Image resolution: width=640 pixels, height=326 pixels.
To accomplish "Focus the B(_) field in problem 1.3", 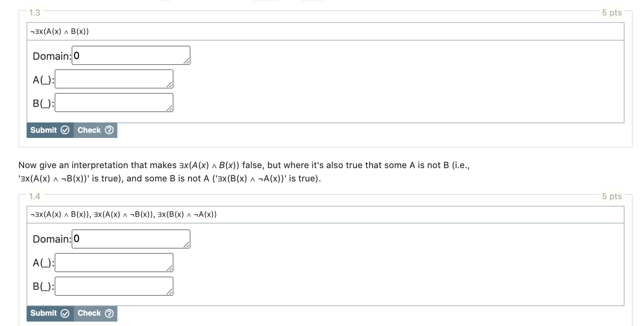I will tap(114, 103).
